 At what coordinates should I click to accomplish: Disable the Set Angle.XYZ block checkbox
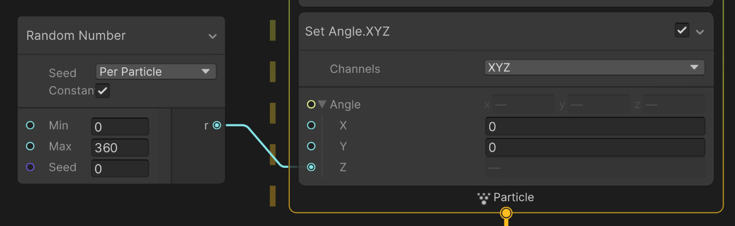(682, 30)
